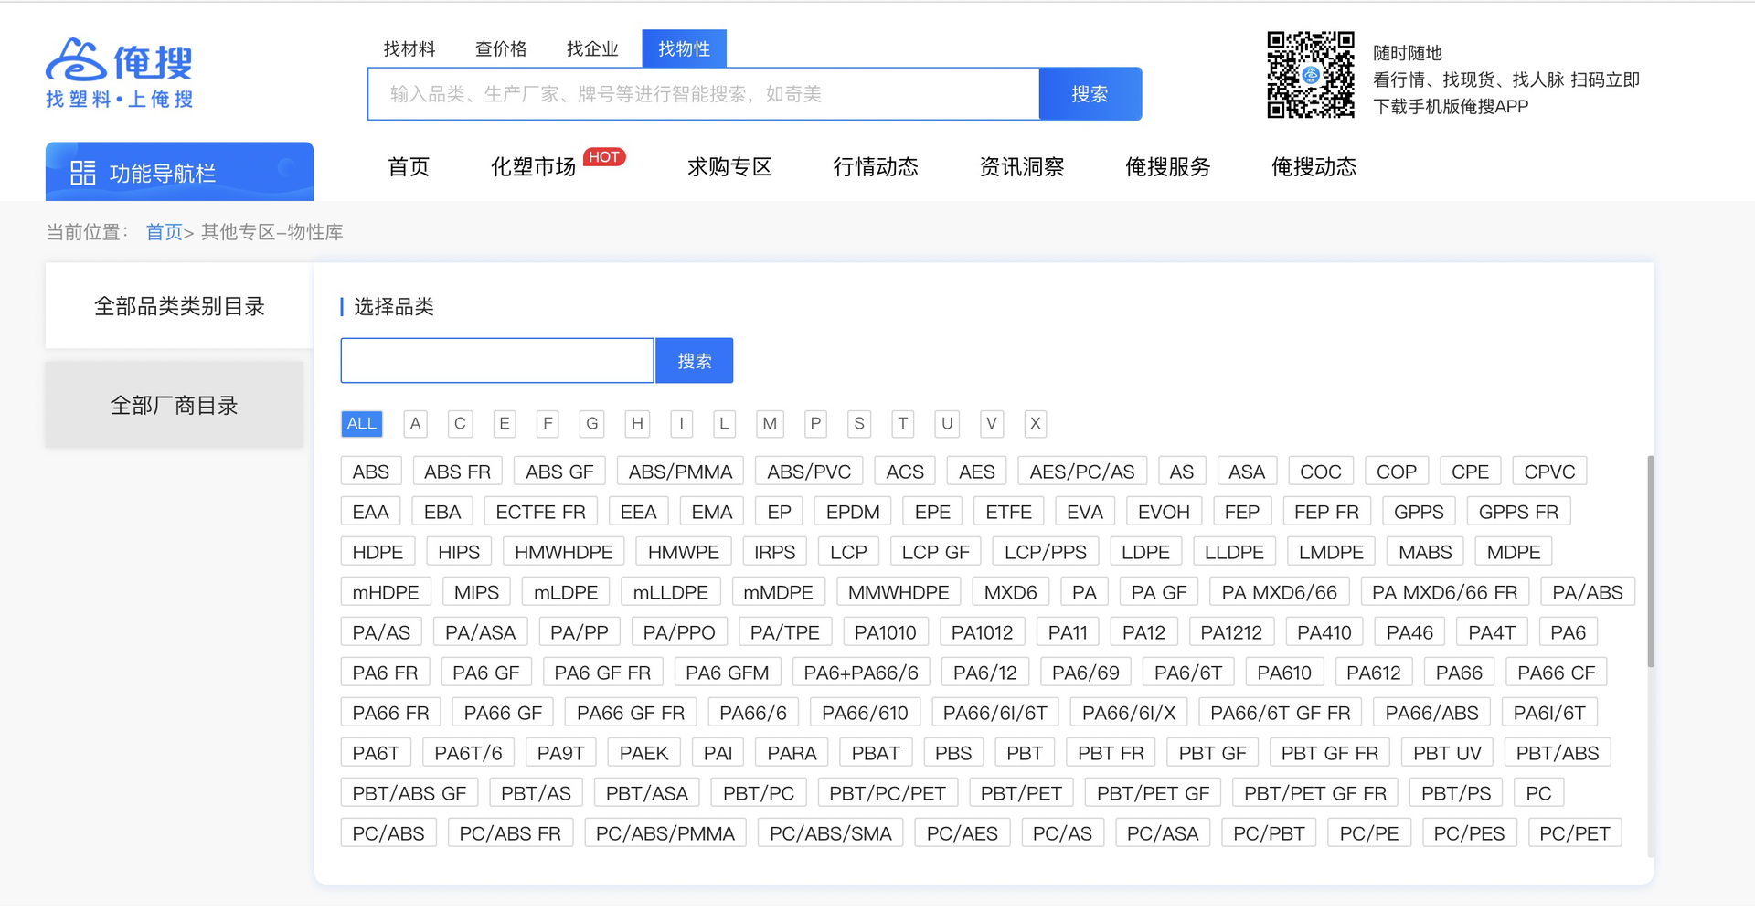Select the PC/ABS category tag
Screen dimensions: 1755x922
pyautogui.click(x=388, y=833)
